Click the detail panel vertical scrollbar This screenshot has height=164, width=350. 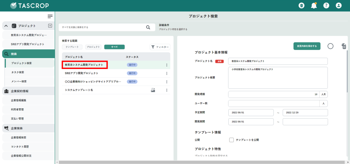pyautogui.click(x=347, y=71)
